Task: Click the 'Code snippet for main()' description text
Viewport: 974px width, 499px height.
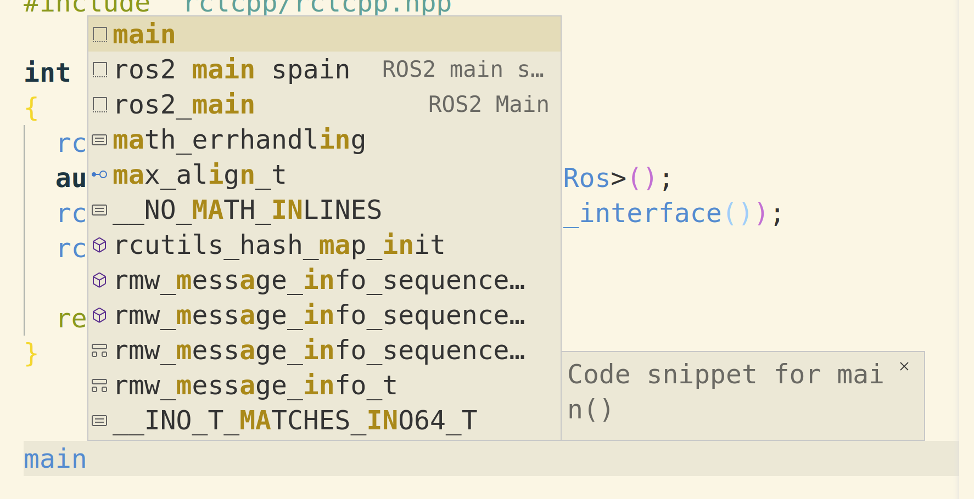Action: click(725, 392)
